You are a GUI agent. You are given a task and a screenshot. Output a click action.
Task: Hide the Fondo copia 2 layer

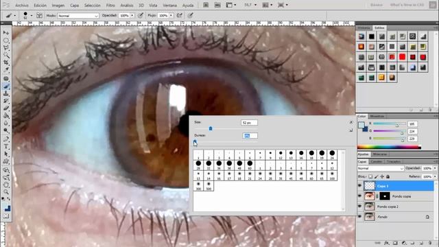(x=359, y=207)
